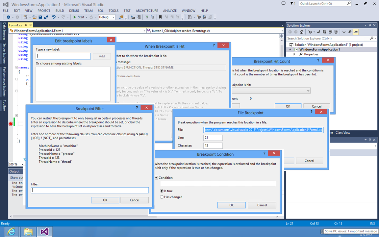Select the 'Is true' radio button
Viewport: 379px width, 237px height.
tap(162, 191)
